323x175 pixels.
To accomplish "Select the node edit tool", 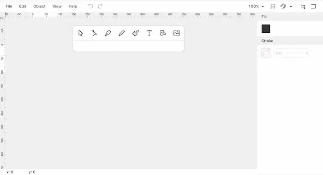I will pyautogui.click(x=94, y=33).
